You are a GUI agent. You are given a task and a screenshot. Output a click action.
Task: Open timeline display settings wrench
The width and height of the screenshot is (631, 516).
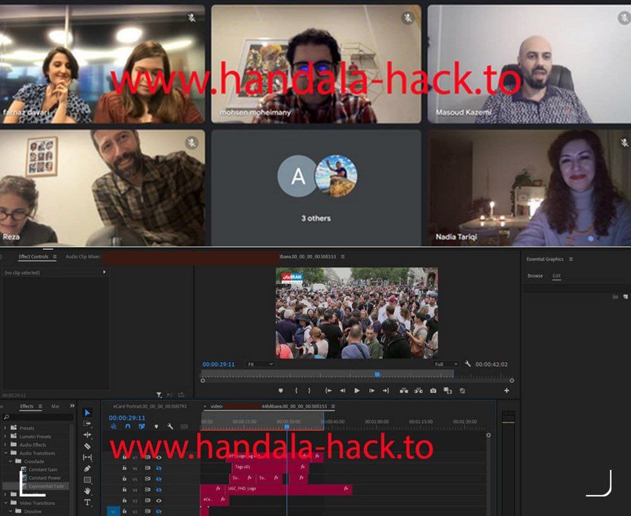point(170,426)
